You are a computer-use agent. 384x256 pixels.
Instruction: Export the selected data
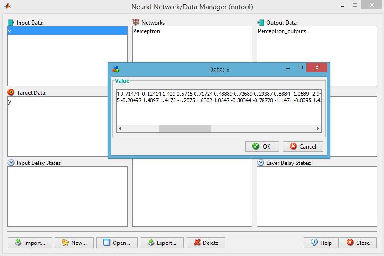tap(162, 243)
